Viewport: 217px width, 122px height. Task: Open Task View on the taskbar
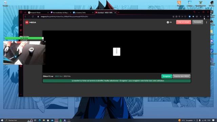coord(35,120)
